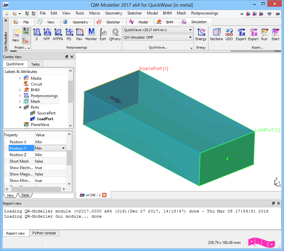Select the Pav postprocessing icon
The height and width of the screenshot is (251, 284).
point(79,34)
